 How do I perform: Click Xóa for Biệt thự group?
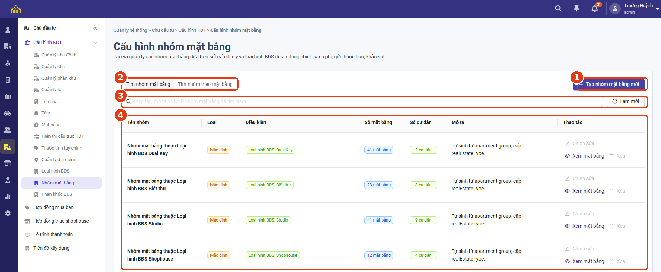click(x=617, y=191)
